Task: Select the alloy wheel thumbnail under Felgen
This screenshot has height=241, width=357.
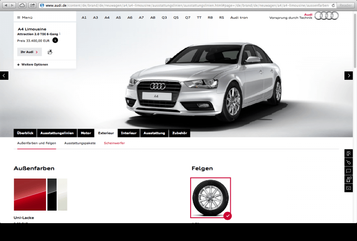Action: [210, 198]
